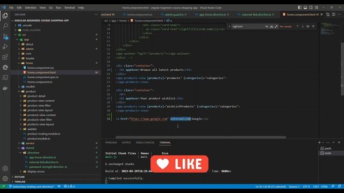Image resolution: width=344 pixels, height=193 pixels.
Task: Toggle the secondary side bar layout icon
Action: click(311, 8)
